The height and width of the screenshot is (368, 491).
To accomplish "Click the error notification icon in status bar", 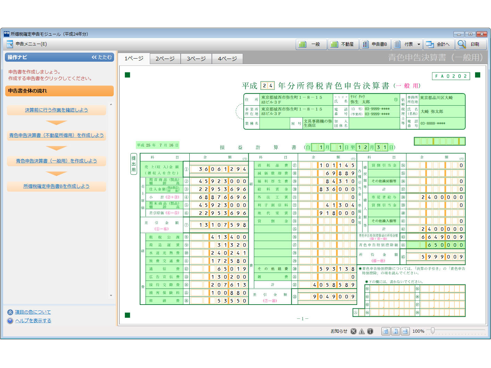I will pos(353,331).
